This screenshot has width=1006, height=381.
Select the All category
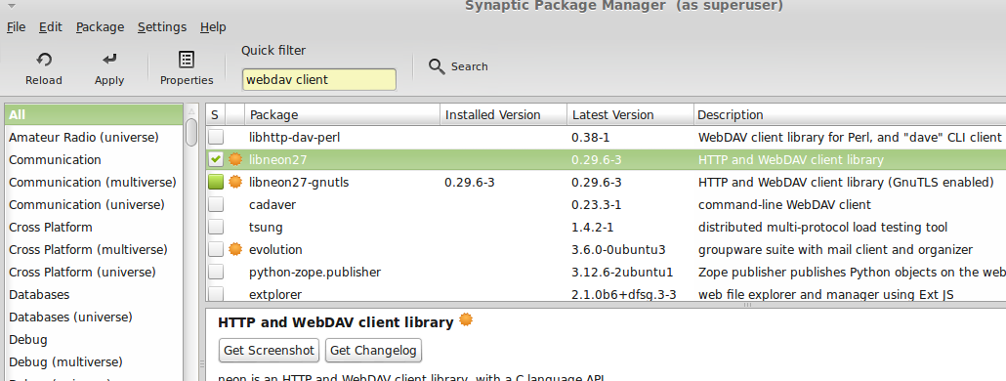pyautogui.click(x=95, y=115)
